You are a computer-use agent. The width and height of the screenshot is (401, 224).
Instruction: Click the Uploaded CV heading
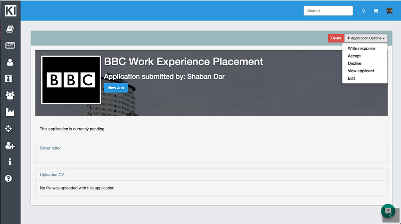[52, 175]
